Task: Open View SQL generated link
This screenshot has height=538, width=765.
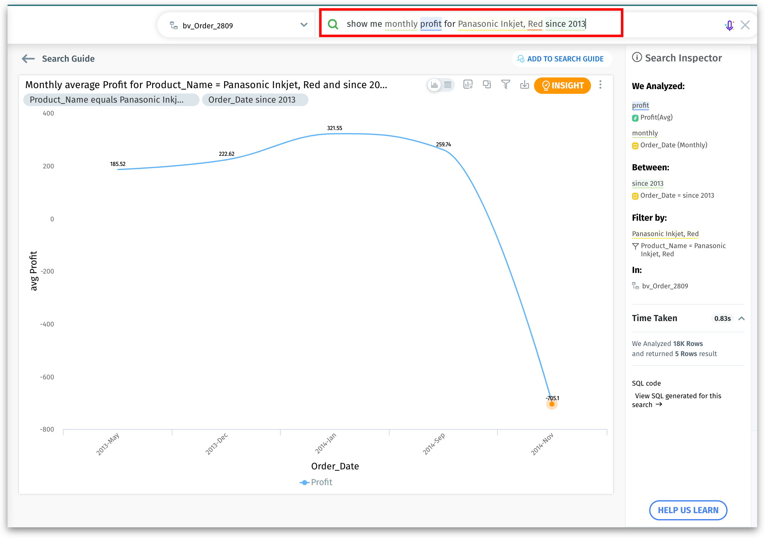Action: pyautogui.click(x=678, y=400)
